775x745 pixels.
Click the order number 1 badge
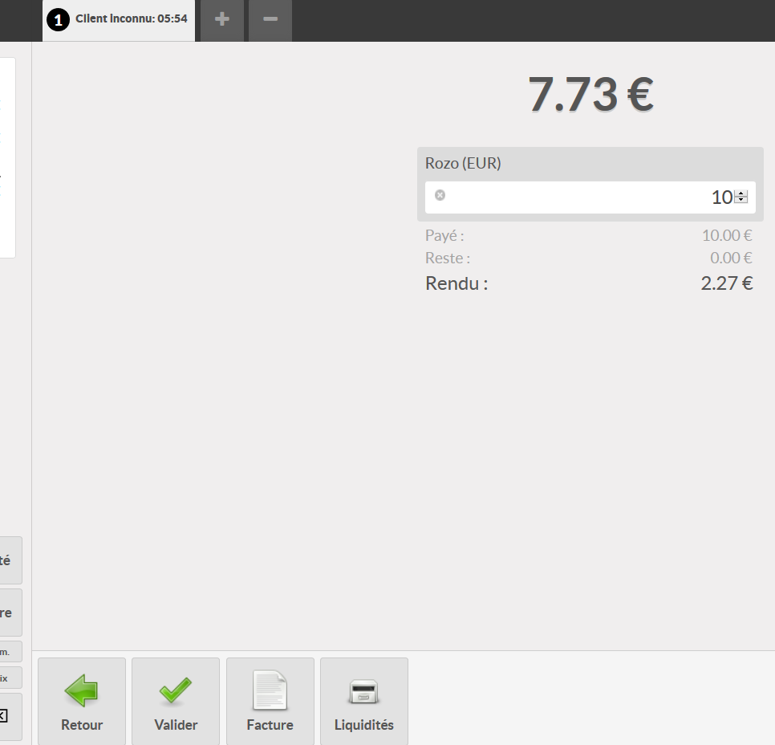coord(59,20)
